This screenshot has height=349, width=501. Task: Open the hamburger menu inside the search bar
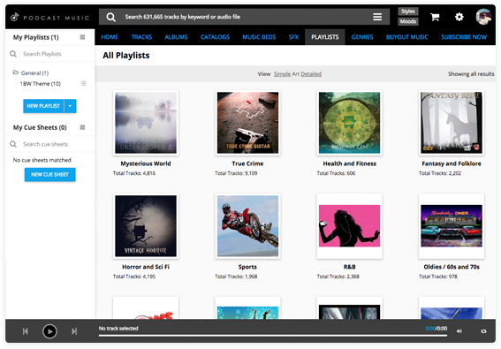[x=377, y=17]
